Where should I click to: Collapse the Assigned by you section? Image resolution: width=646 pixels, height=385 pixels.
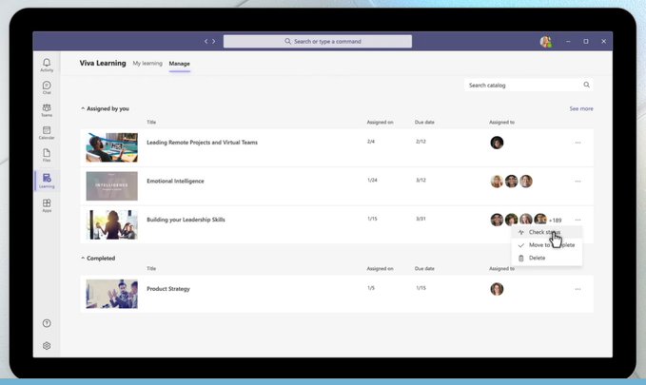tap(83, 108)
